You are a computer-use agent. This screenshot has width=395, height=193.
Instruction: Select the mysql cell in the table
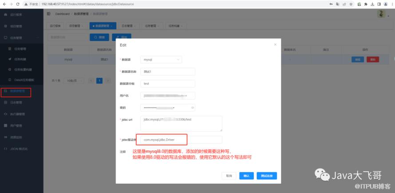tap(68, 60)
